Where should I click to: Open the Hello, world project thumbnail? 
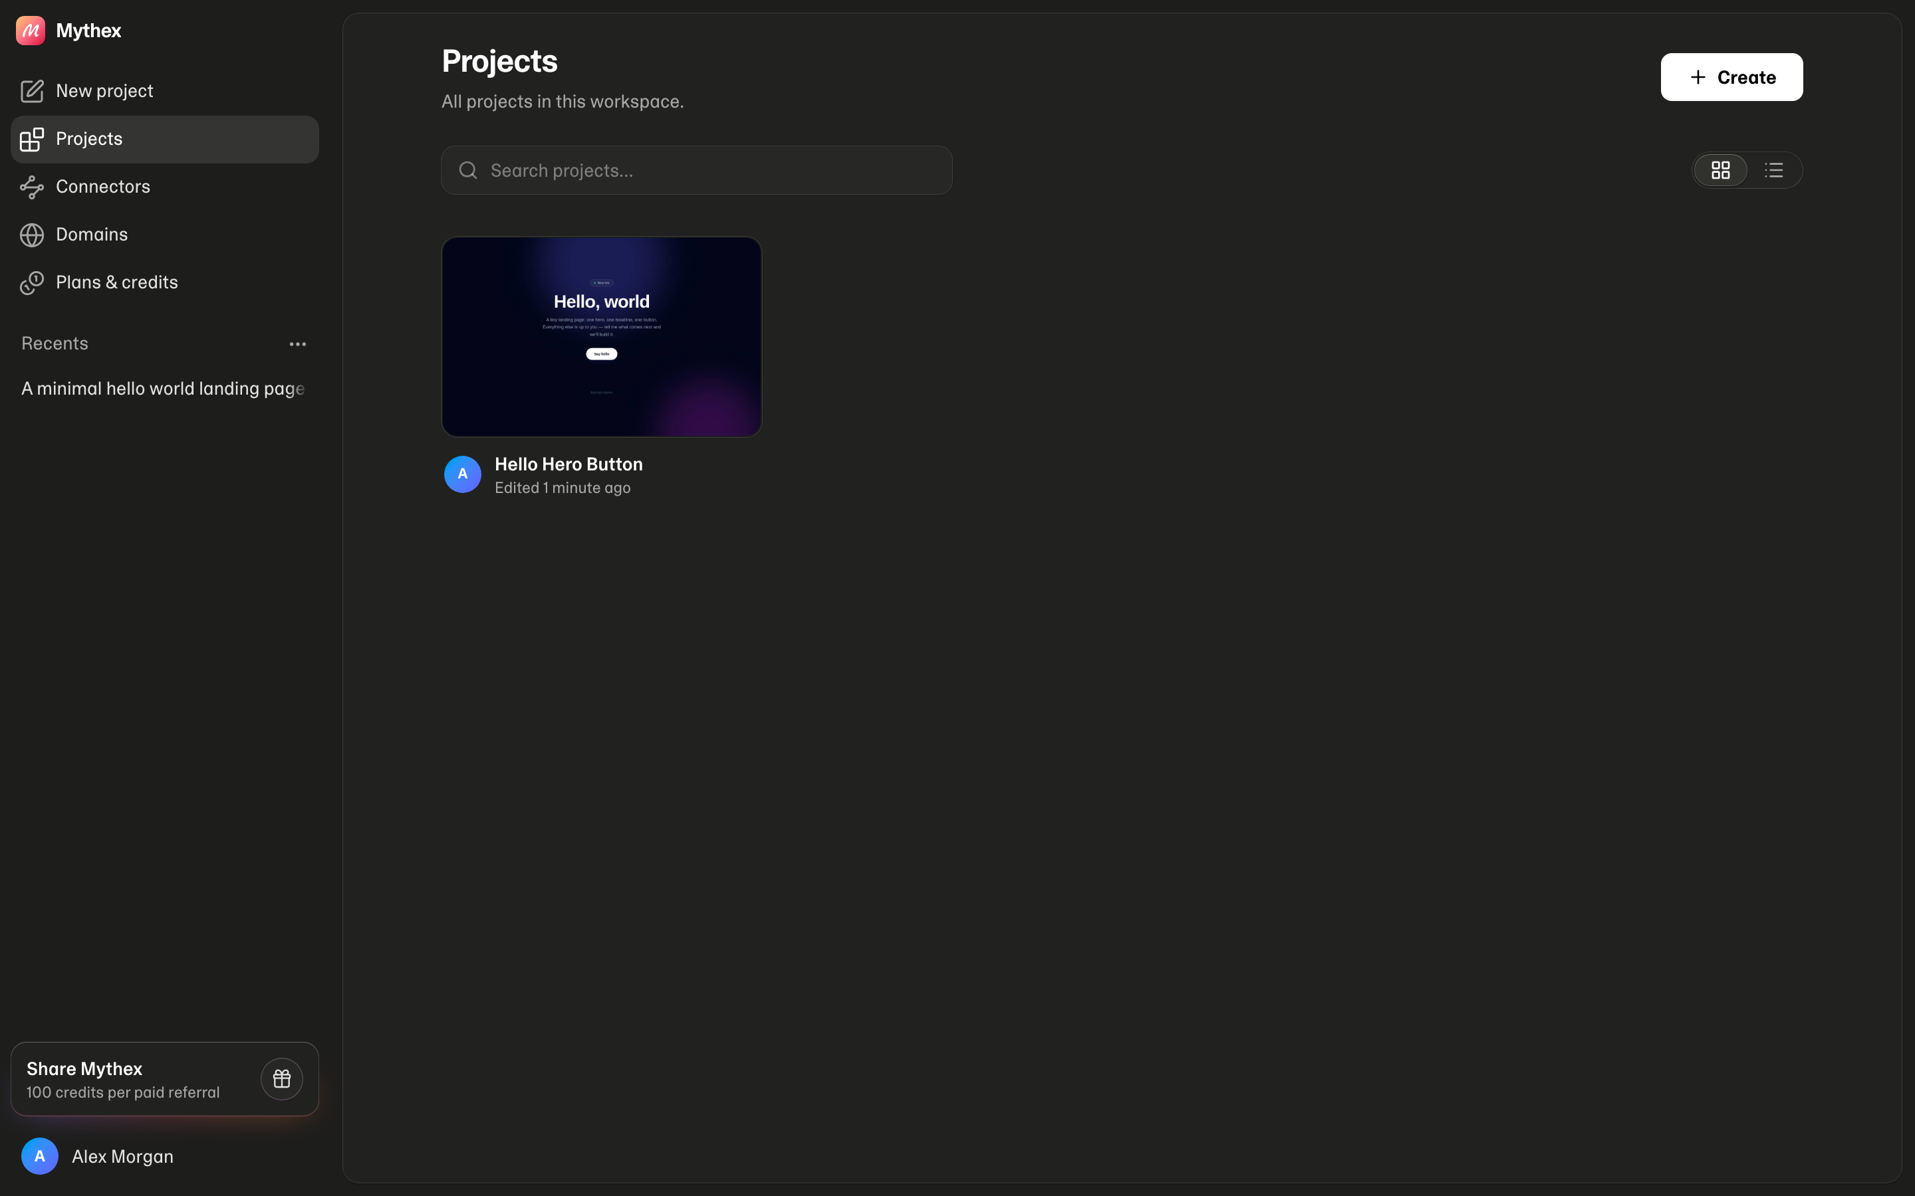pos(601,337)
